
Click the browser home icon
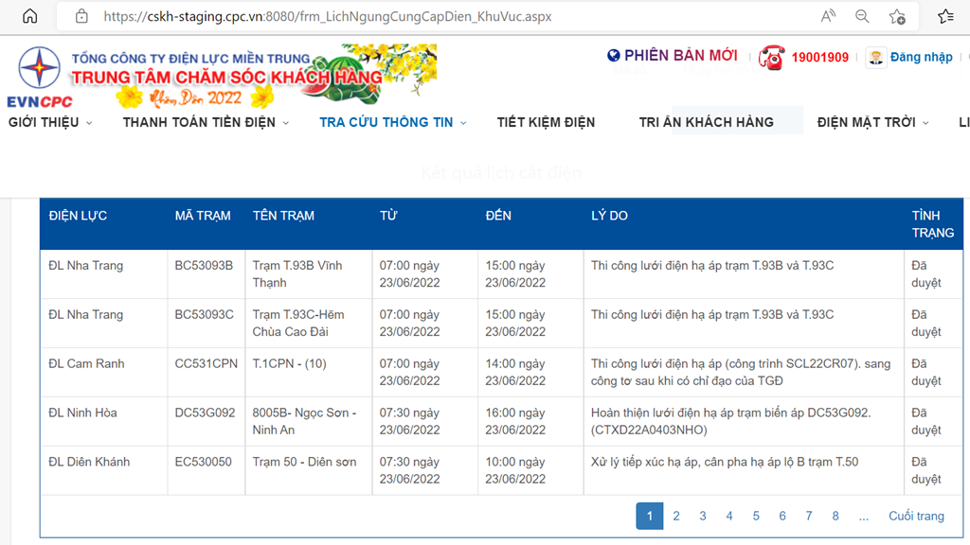click(x=30, y=16)
